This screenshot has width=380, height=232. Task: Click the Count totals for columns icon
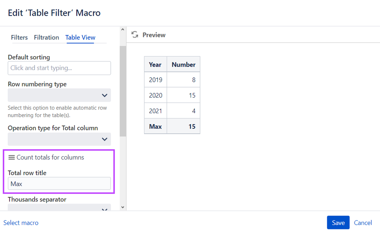click(x=11, y=157)
